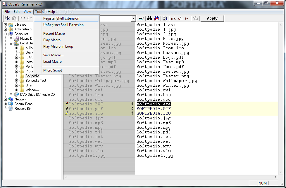
Task: Click the vertical scrollbar down arrow
Action: click(x=281, y=172)
